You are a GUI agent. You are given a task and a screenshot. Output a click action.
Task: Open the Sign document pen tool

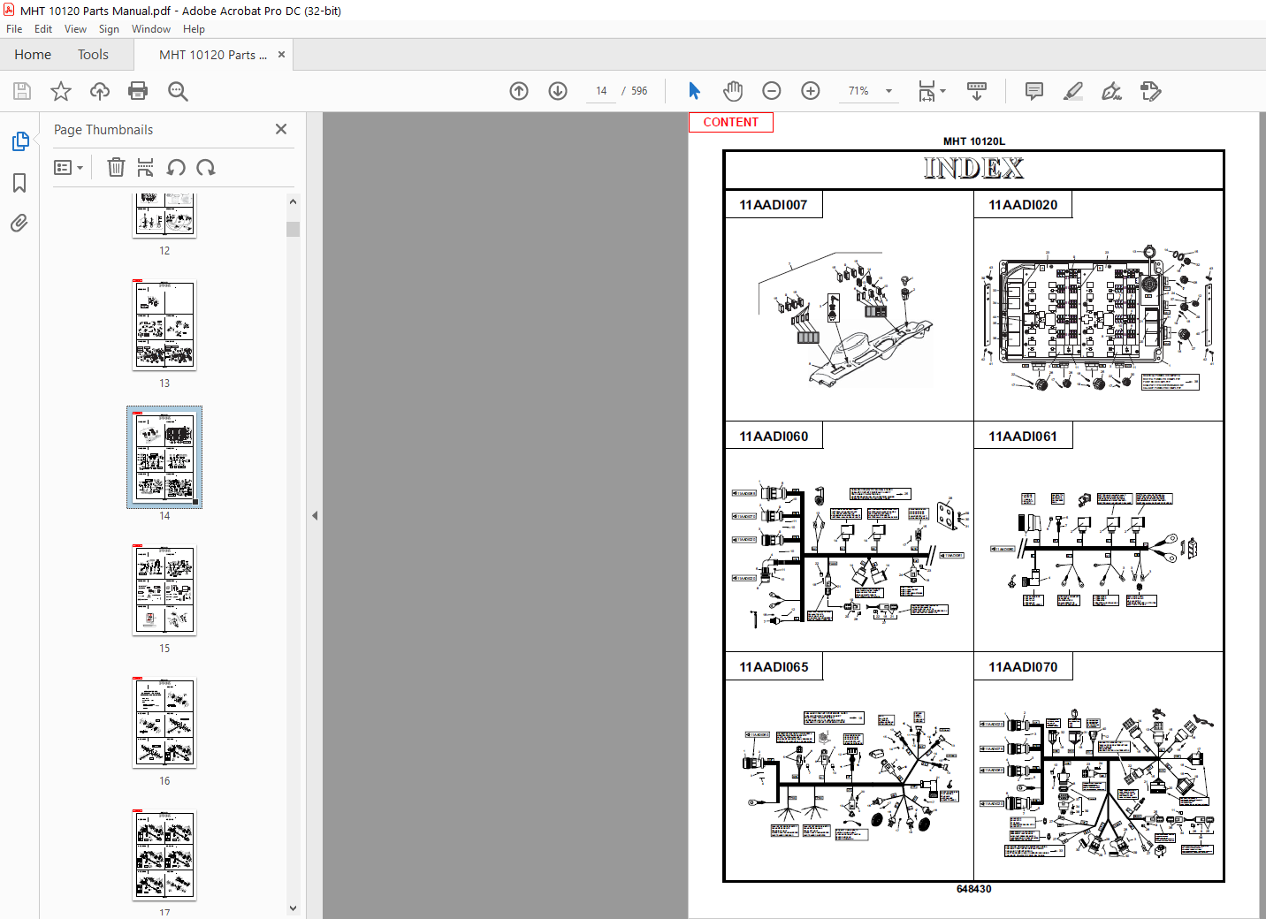1112,91
